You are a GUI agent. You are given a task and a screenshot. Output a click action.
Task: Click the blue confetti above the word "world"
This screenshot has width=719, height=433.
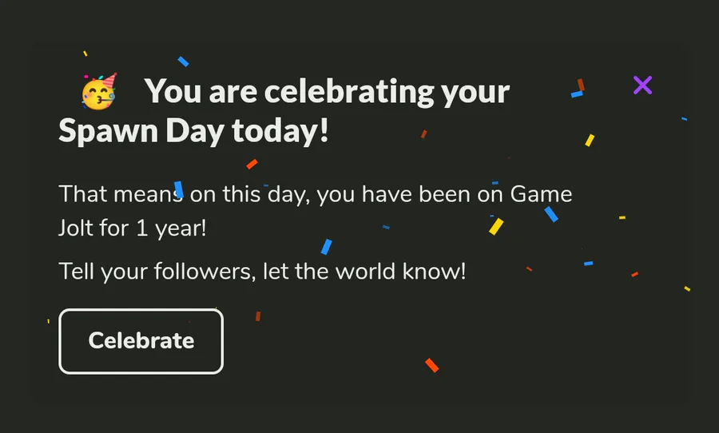point(326,247)
